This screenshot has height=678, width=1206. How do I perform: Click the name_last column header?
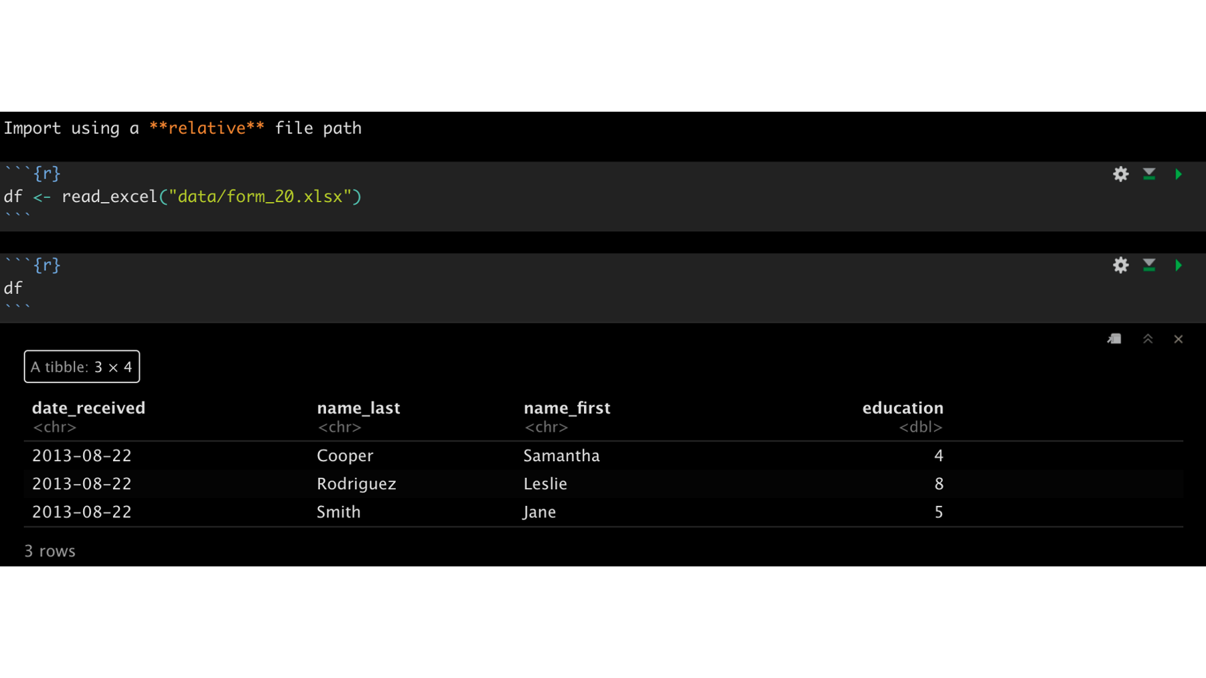[x=358, y=408]
